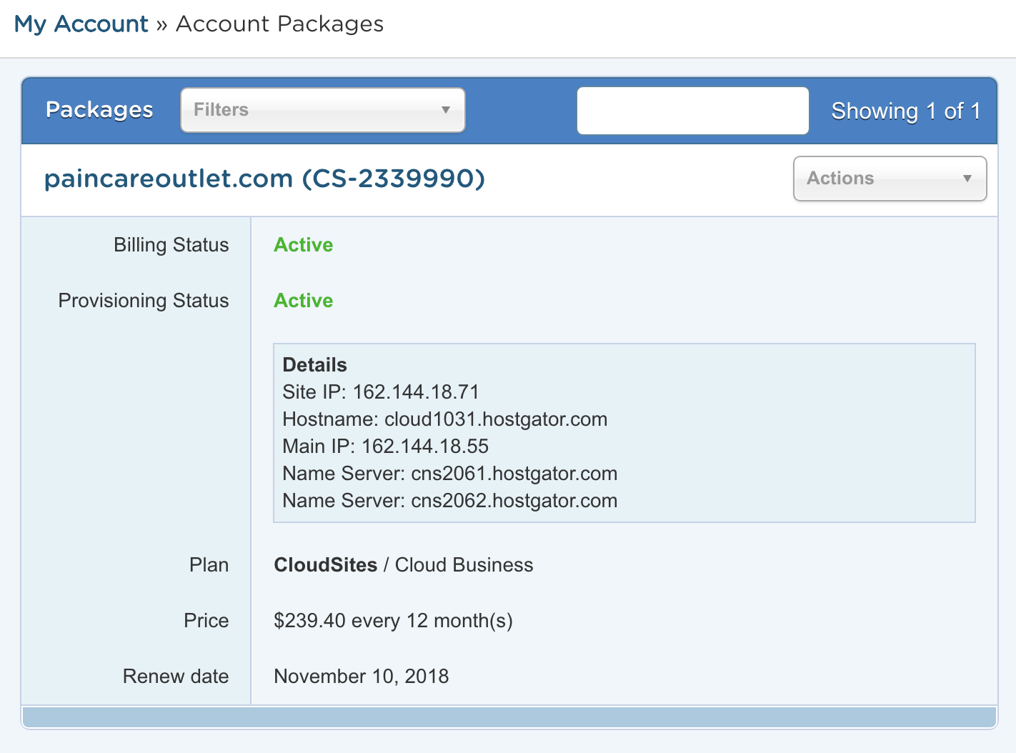Open the Actions dropdown menu
Image resolution: width=1016 pixels, height=753 pixels.
coord(889,179)
